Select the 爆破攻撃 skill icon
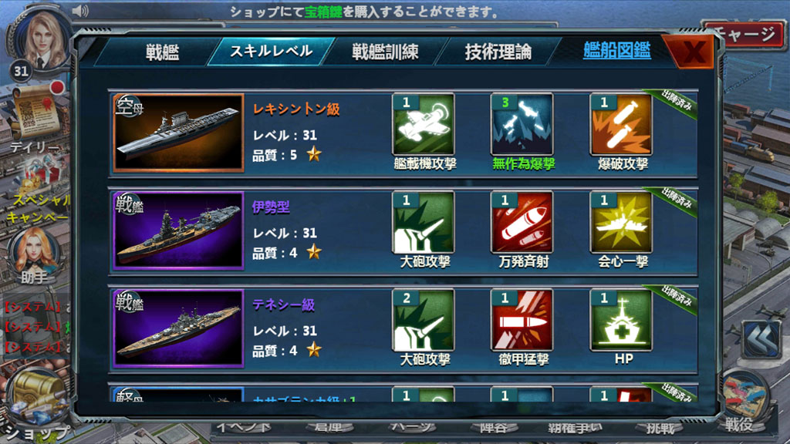The image size is (790, 444). click(621, 124)
